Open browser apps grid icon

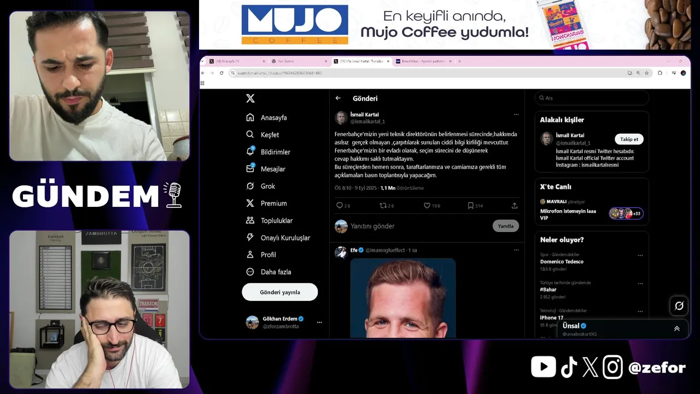coord(203,83)
